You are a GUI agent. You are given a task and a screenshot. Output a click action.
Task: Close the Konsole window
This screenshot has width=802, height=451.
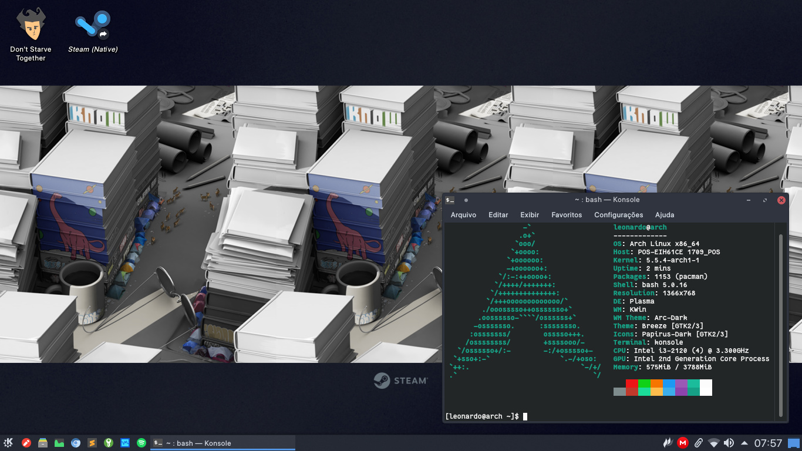(x=781, y=200)
